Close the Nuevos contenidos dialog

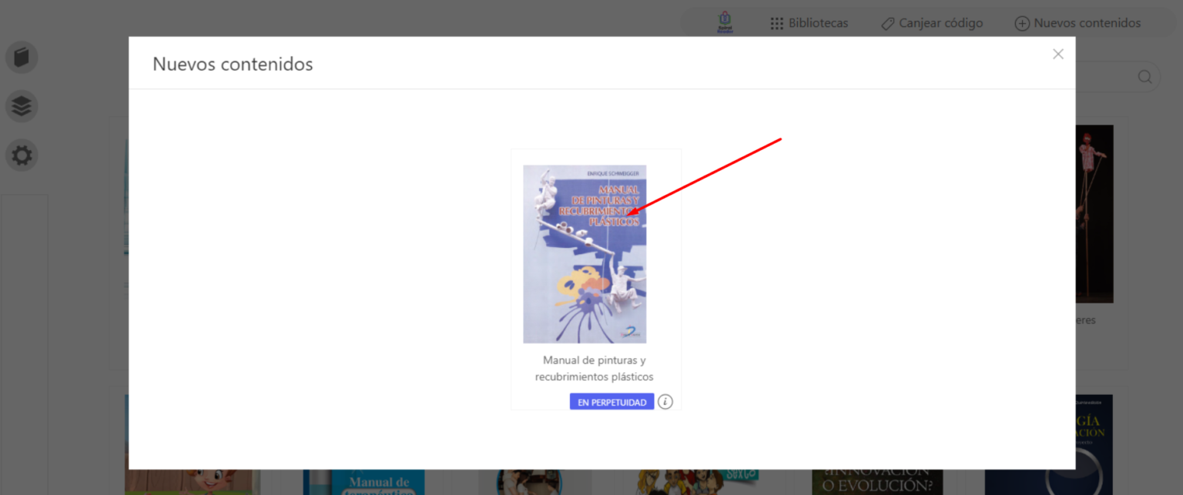(1057, 54)
